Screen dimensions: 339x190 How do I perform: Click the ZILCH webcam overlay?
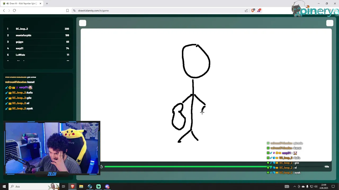click(52, 148)
